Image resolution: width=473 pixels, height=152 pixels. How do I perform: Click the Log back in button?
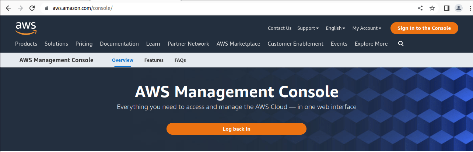point(236,129)
